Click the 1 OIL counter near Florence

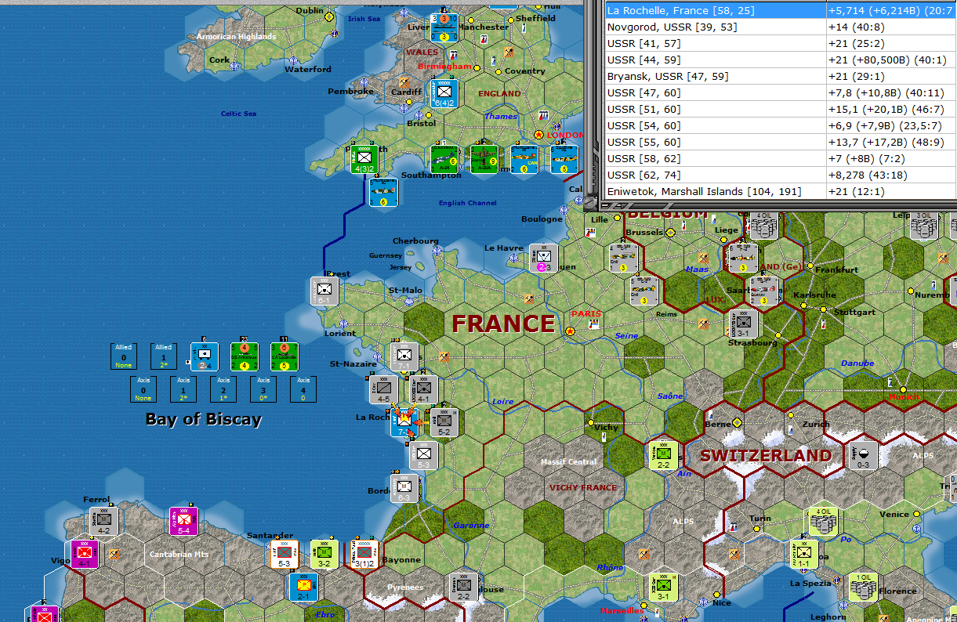click(863, 587)
